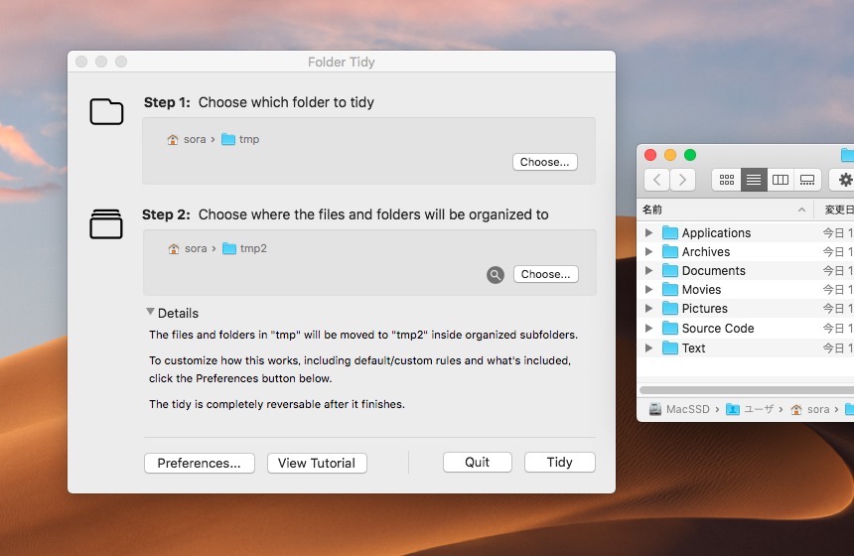Expand the Source Code folder in Finder
Image resolution: width=854 pixels, height=556 pixels.
click(648, 328)
